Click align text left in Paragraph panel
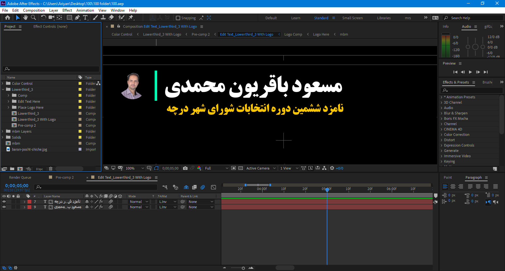This screenshot has width=505, height=271. (445, 187)
